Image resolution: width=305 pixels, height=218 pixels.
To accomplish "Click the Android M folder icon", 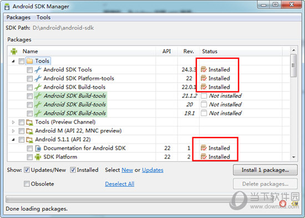I will coord(29,131).
